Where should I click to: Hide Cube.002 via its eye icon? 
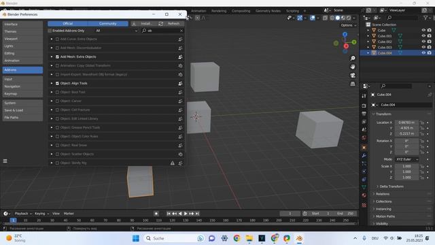click(x=423, y=42)
